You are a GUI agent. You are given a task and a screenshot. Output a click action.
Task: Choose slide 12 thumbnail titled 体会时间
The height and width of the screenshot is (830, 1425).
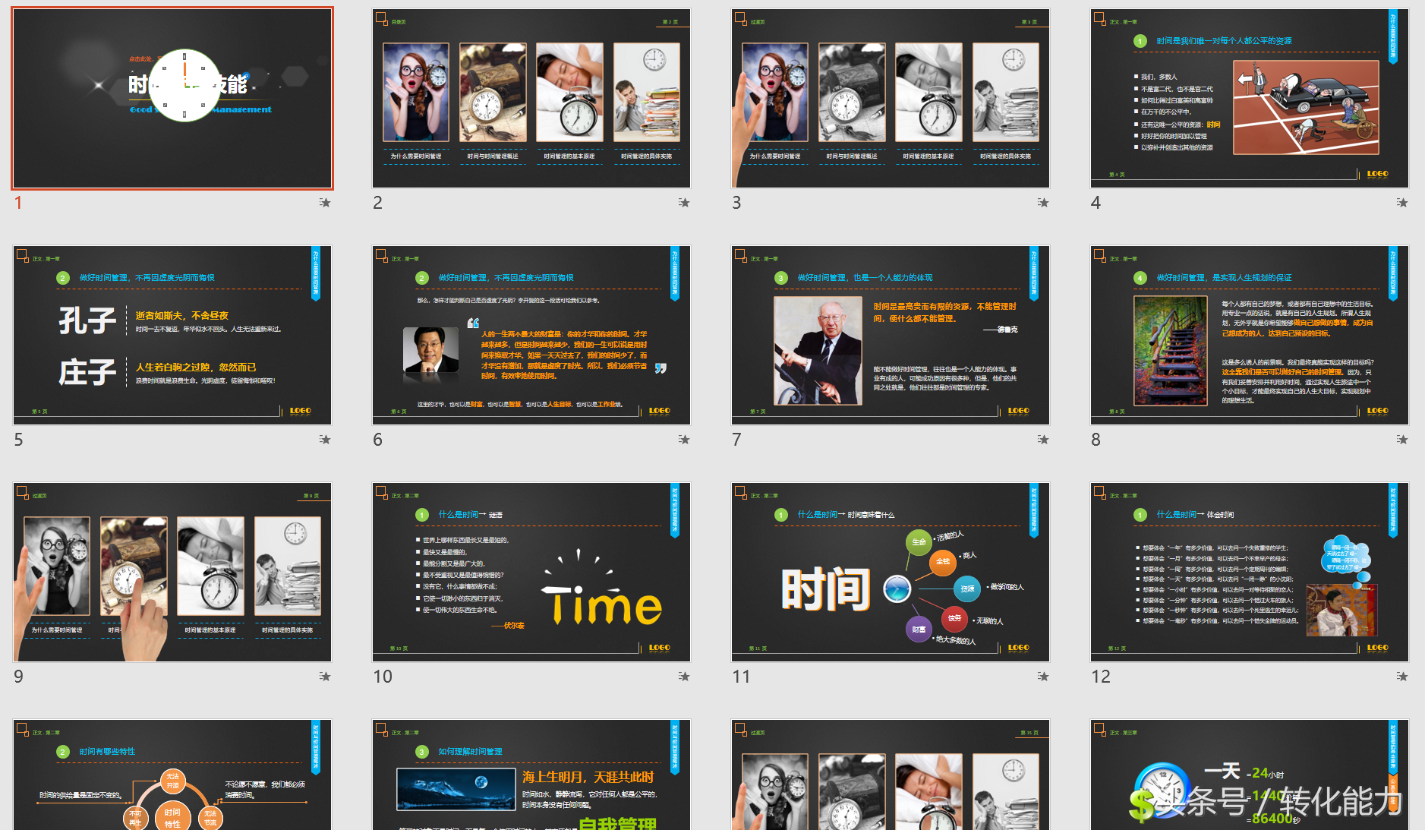click(1250, 573)
